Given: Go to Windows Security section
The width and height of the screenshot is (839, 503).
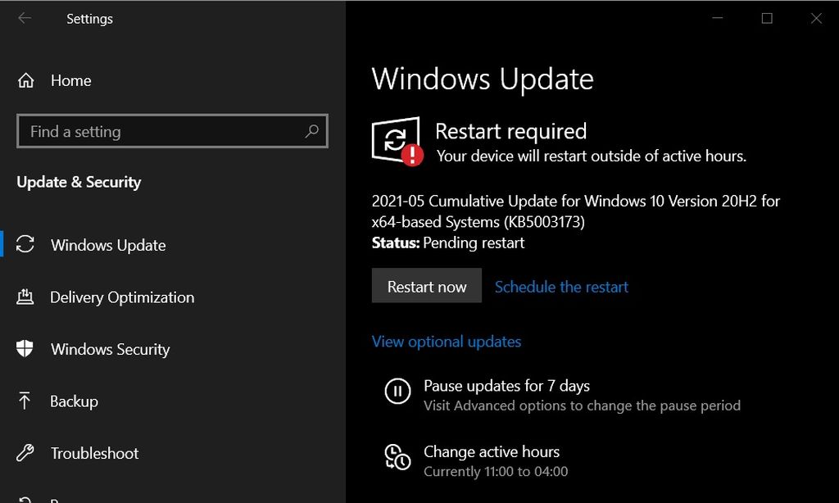Looking at the screenshot, I should click(x=111, y=349).
